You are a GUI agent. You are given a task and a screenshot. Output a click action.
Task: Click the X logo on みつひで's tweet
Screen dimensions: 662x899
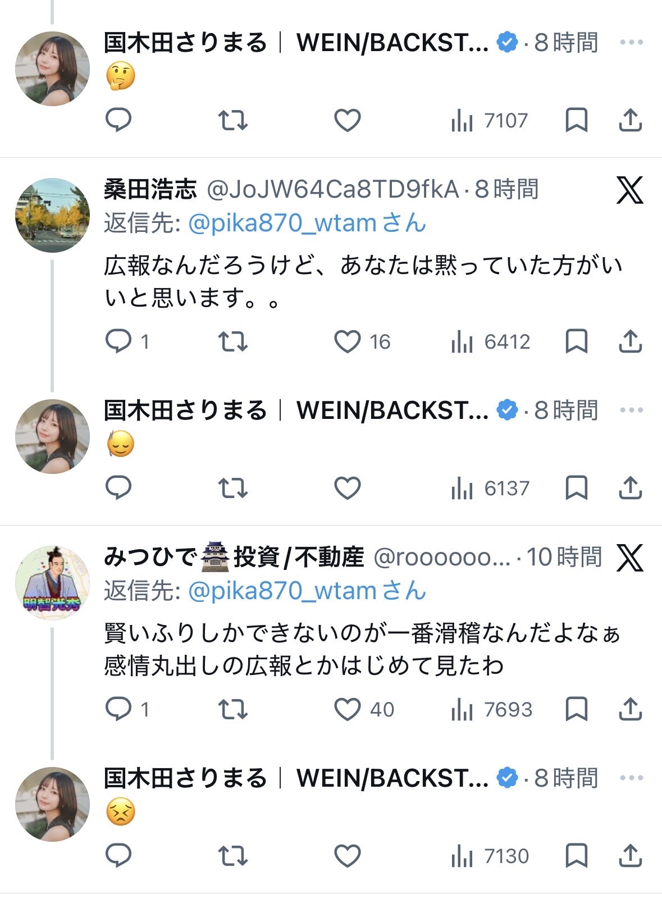pyautogui.click(x=630, y=558)
